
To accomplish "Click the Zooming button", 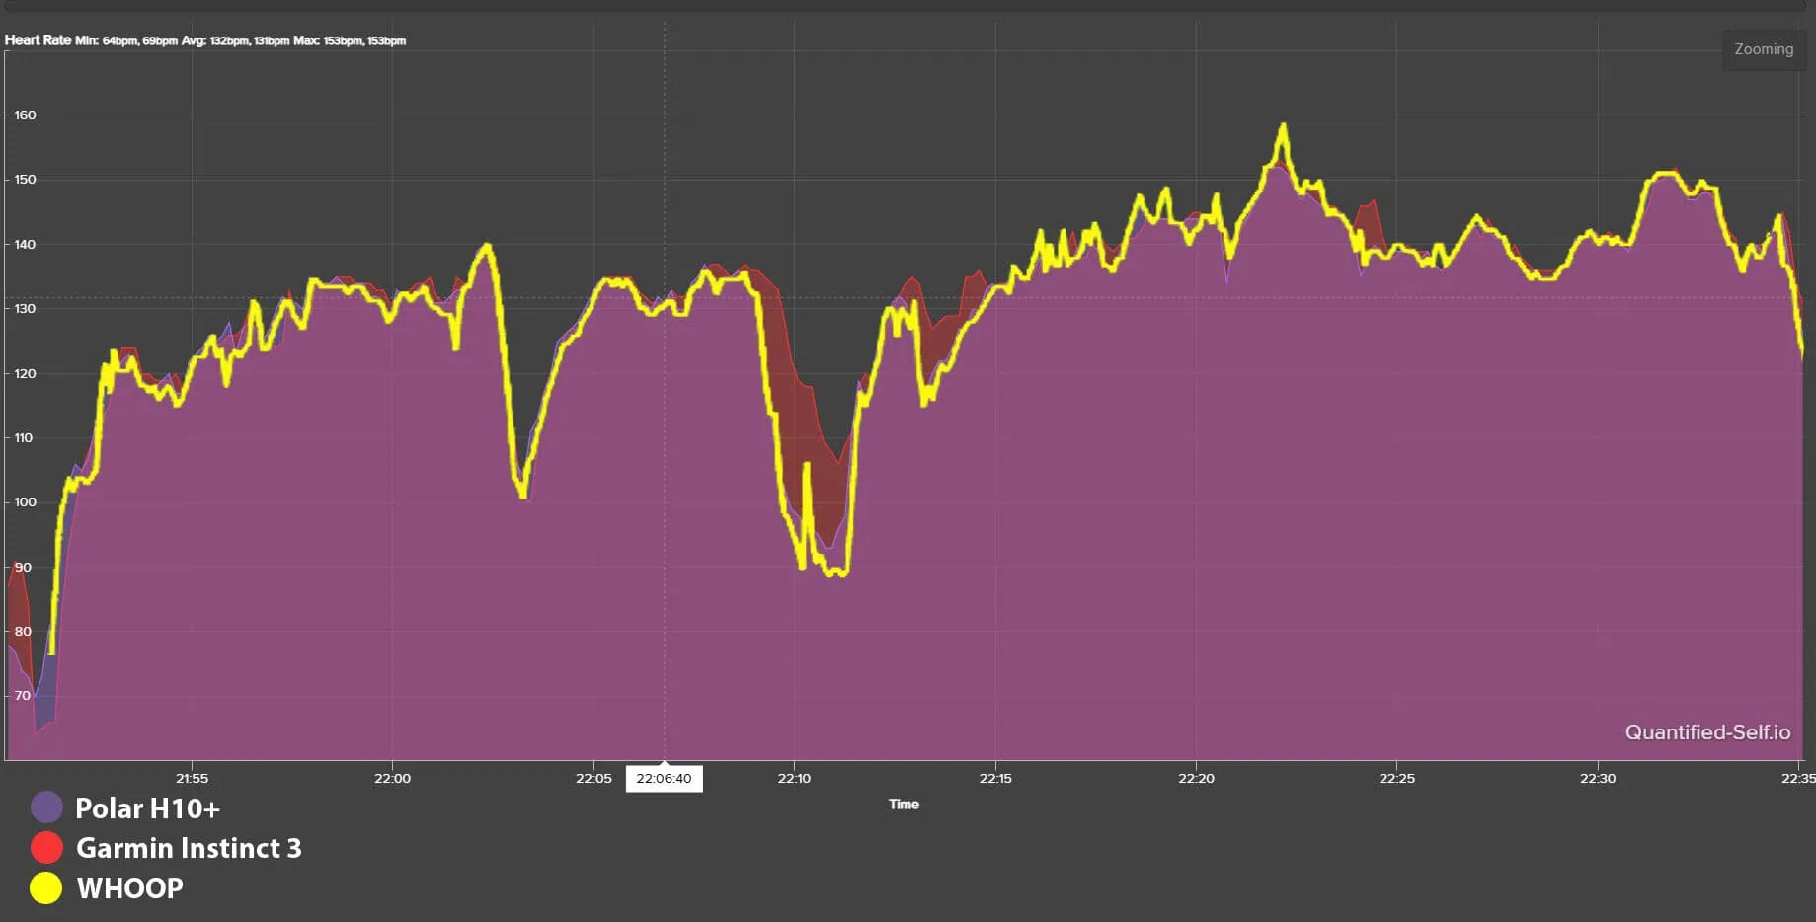I will (1764, 49).
